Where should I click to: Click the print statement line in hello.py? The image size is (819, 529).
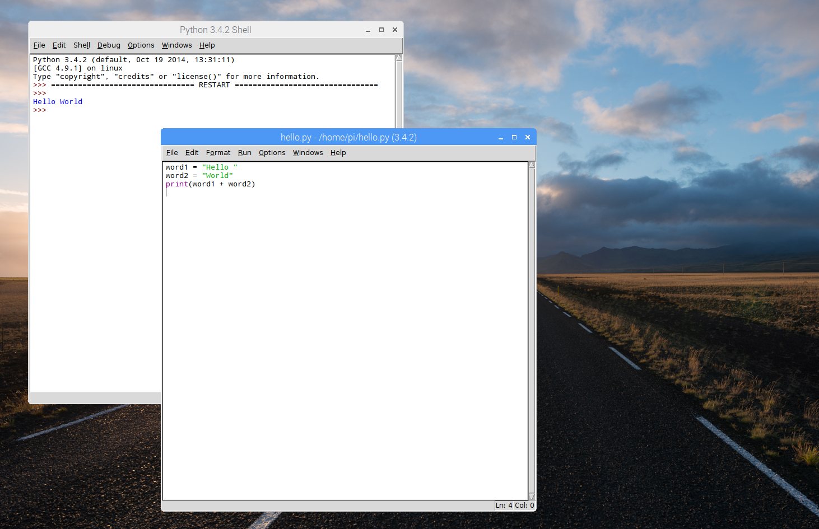210,184
